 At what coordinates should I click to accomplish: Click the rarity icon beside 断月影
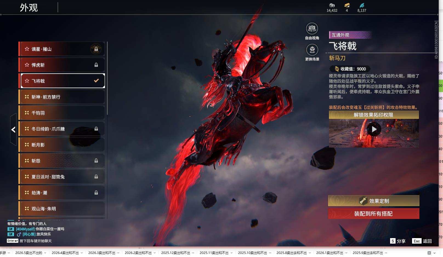[x=27, y=145]
